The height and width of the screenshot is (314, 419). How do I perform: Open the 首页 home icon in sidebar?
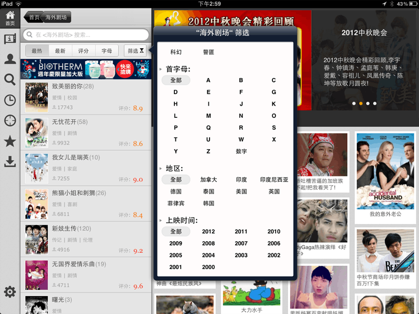click(x=10, y=17)
